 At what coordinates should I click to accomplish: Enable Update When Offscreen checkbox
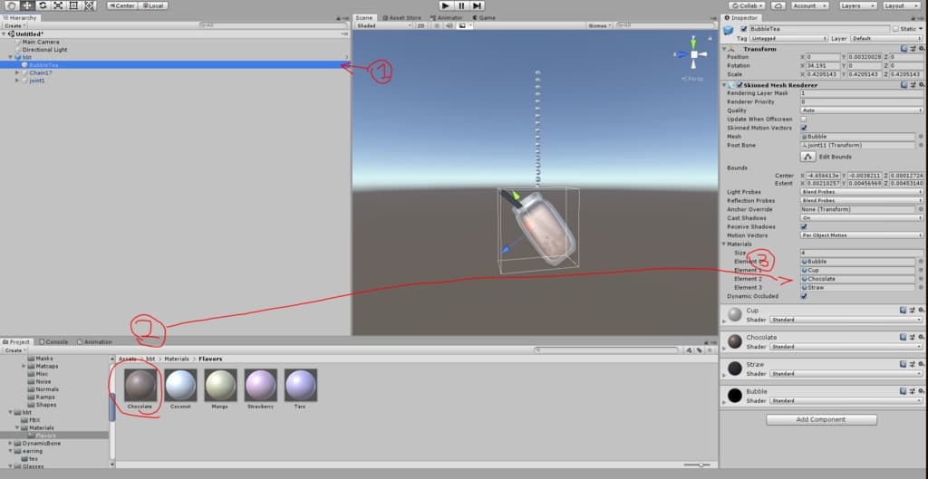[803, 120]
